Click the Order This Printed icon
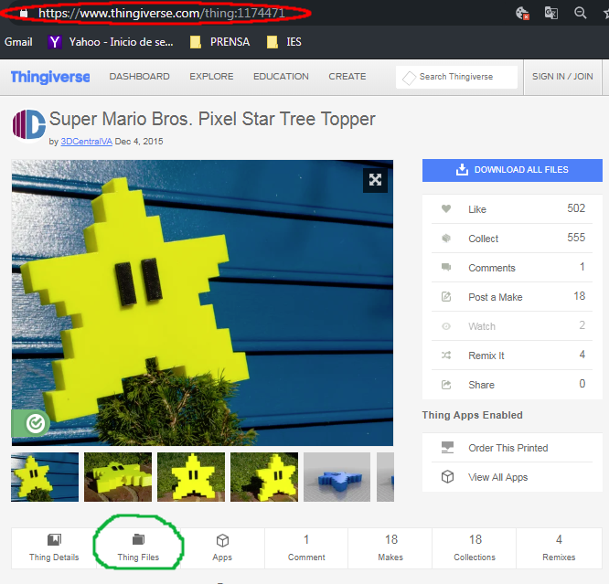The image size is (609, 584). tap(447, 447)
